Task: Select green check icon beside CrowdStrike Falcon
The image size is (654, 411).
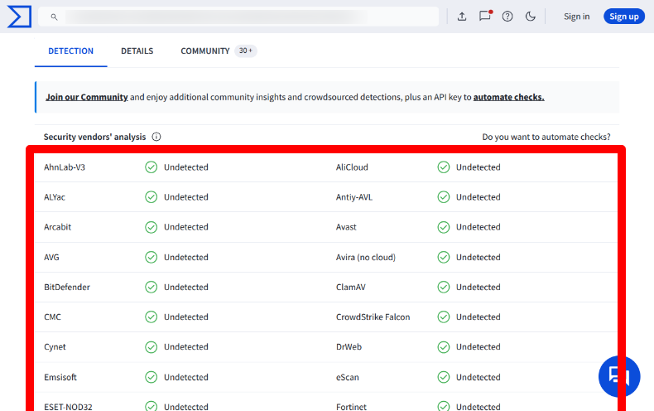Action: 444,317
